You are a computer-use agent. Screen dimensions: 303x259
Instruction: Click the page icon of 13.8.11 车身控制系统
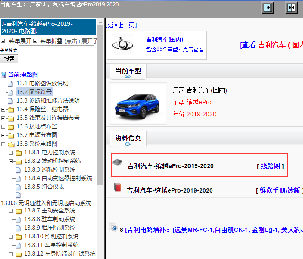(18, 245)
